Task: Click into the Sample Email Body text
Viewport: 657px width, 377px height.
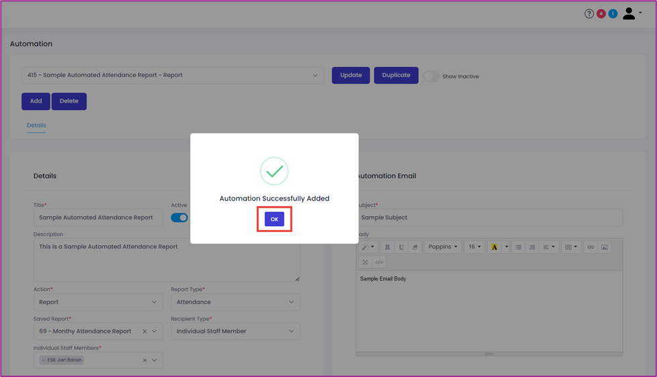Action: coord(383,279)
